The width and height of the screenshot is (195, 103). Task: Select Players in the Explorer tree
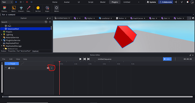point(9,32)
